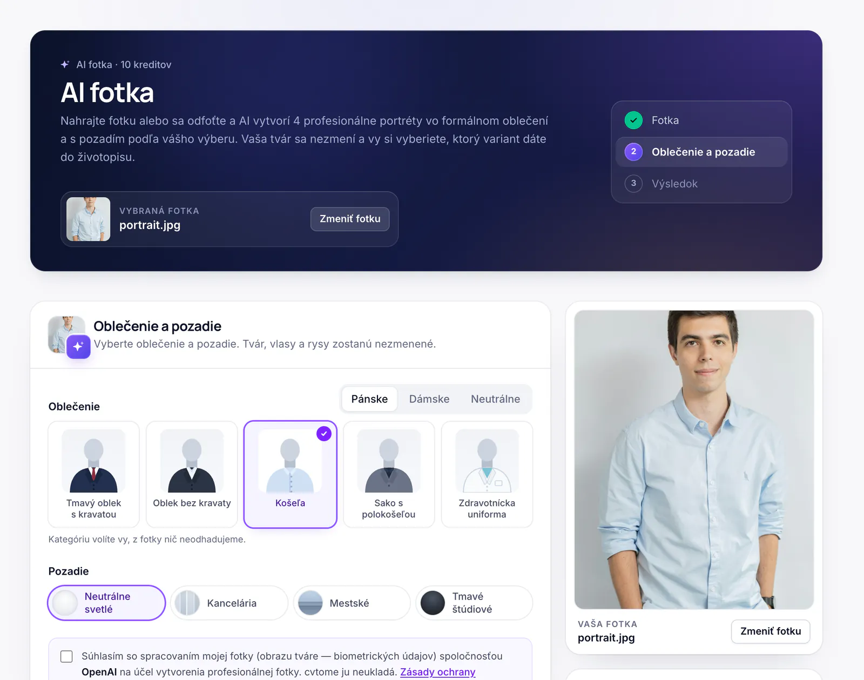Choose Tmavý oblek s kravatou outfit
Screen dimensions: 864x680
pos(93,474)
